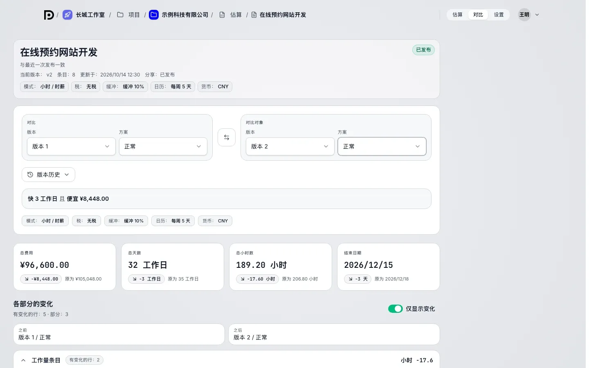Click the 有变化的行: 2 badge

tap(84, 360)
